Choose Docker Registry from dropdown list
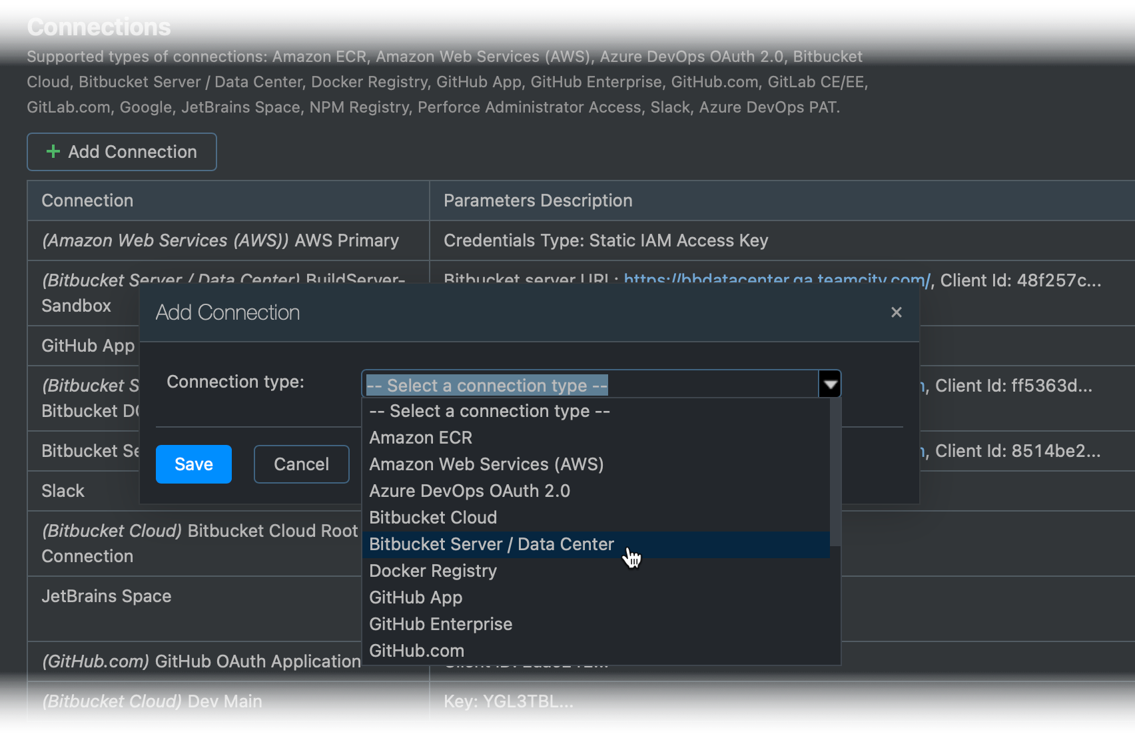 pos(433,571)
